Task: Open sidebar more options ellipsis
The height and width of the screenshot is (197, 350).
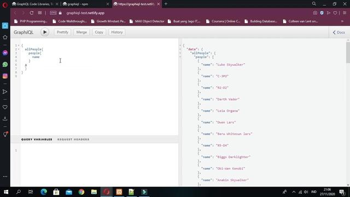Action: click(5, 176)
